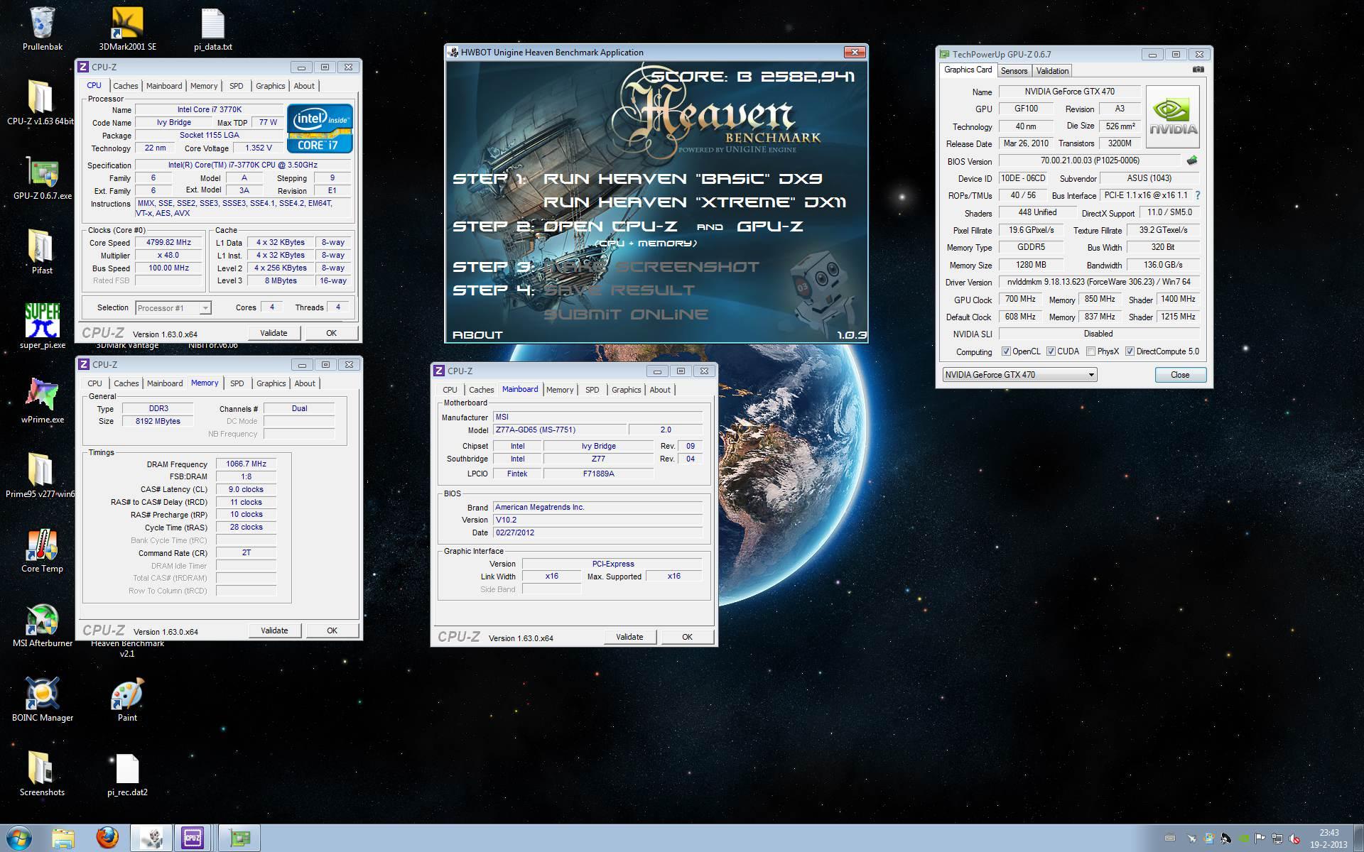This screenshot has height=852, width=1364.
Task: Click the NVIDIA logo in GPU-Z
Action: [1172, 116]
